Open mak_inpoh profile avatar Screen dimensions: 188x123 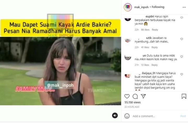(128, 7)
